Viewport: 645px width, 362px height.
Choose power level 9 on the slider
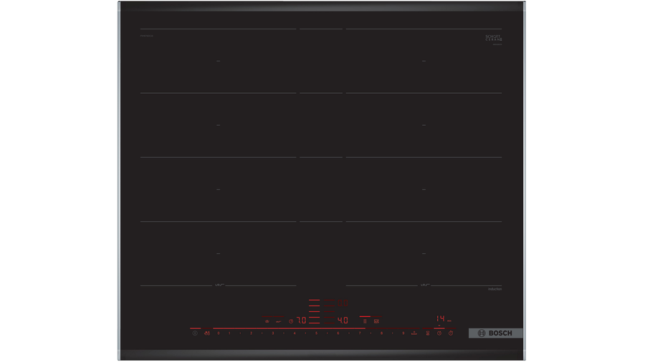pyautogui.click(x=403, y=333)
